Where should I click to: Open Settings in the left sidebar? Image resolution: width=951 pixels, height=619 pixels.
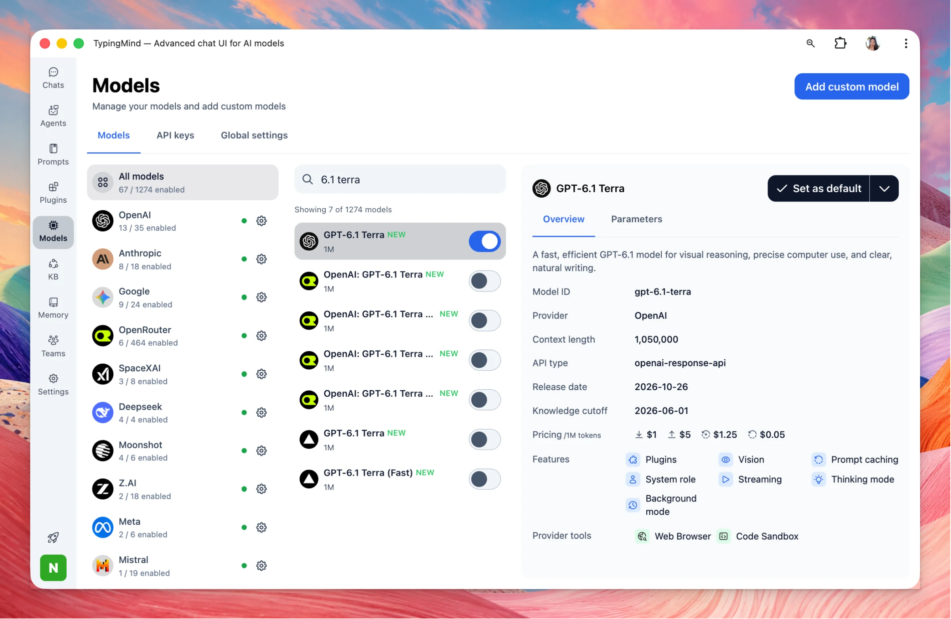[x=53, y=385]
